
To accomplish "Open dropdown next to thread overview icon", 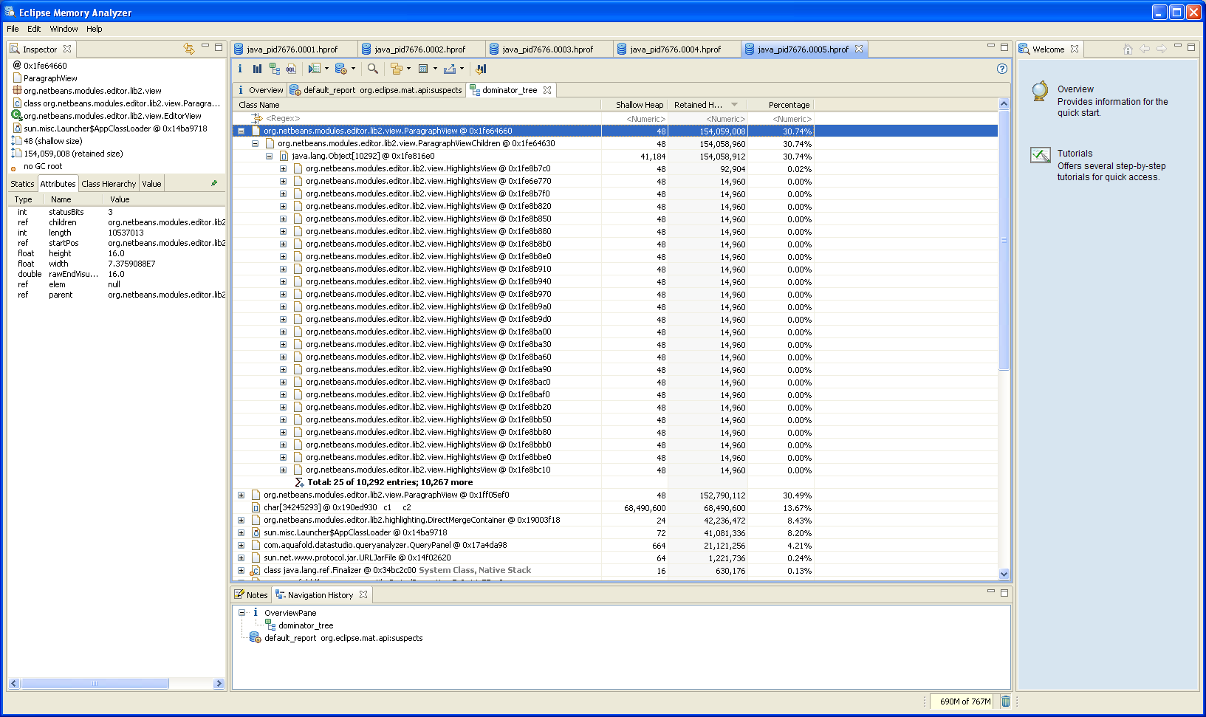I will pyautogui.click(x=326, y=69).
